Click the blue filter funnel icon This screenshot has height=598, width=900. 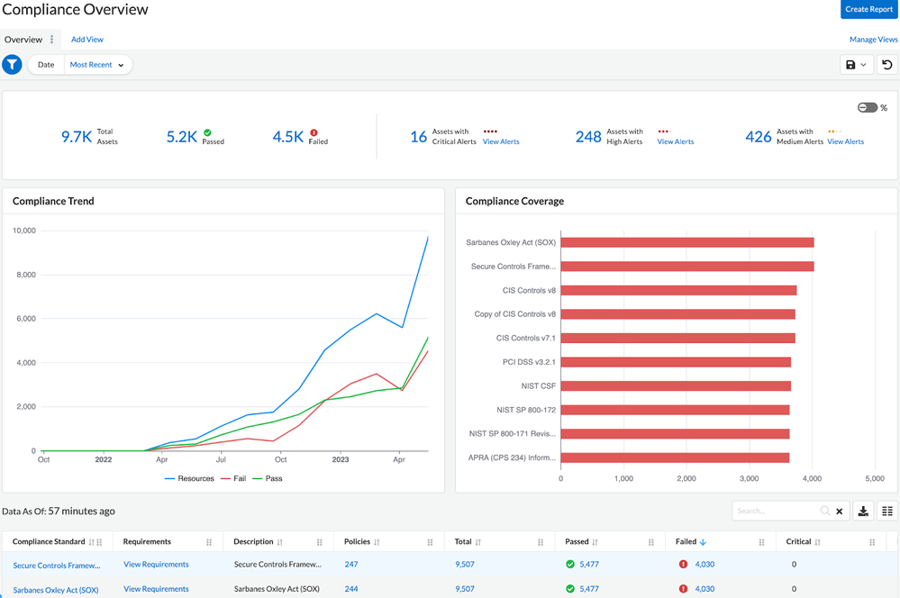12,65
